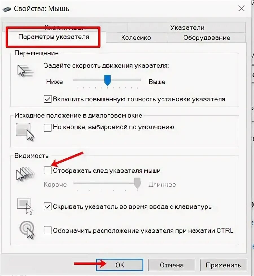Select the Параметры указателя tab
This screenshot has width=254, height=276.
[54, 37]
